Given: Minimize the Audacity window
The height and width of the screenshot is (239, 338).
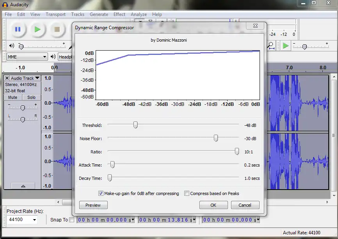Looking at the screenshot, I should [x=303, y=3].
